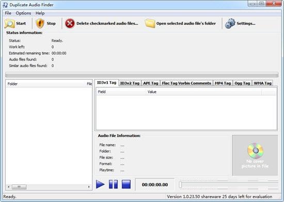Click the version shareware status bar text
Viewport: 284px width, 202px height.
(x=219, y=196)
